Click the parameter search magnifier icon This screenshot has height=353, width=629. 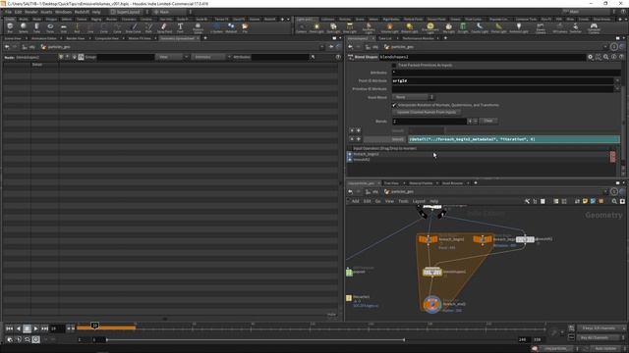606,57
